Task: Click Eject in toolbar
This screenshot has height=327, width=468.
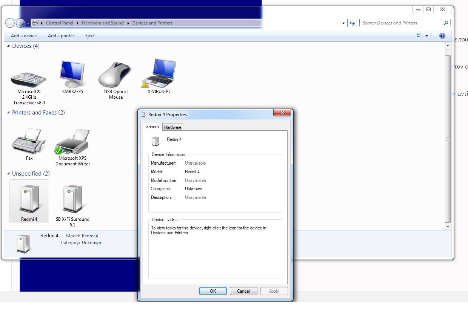Action: click(x=90, y=36)
